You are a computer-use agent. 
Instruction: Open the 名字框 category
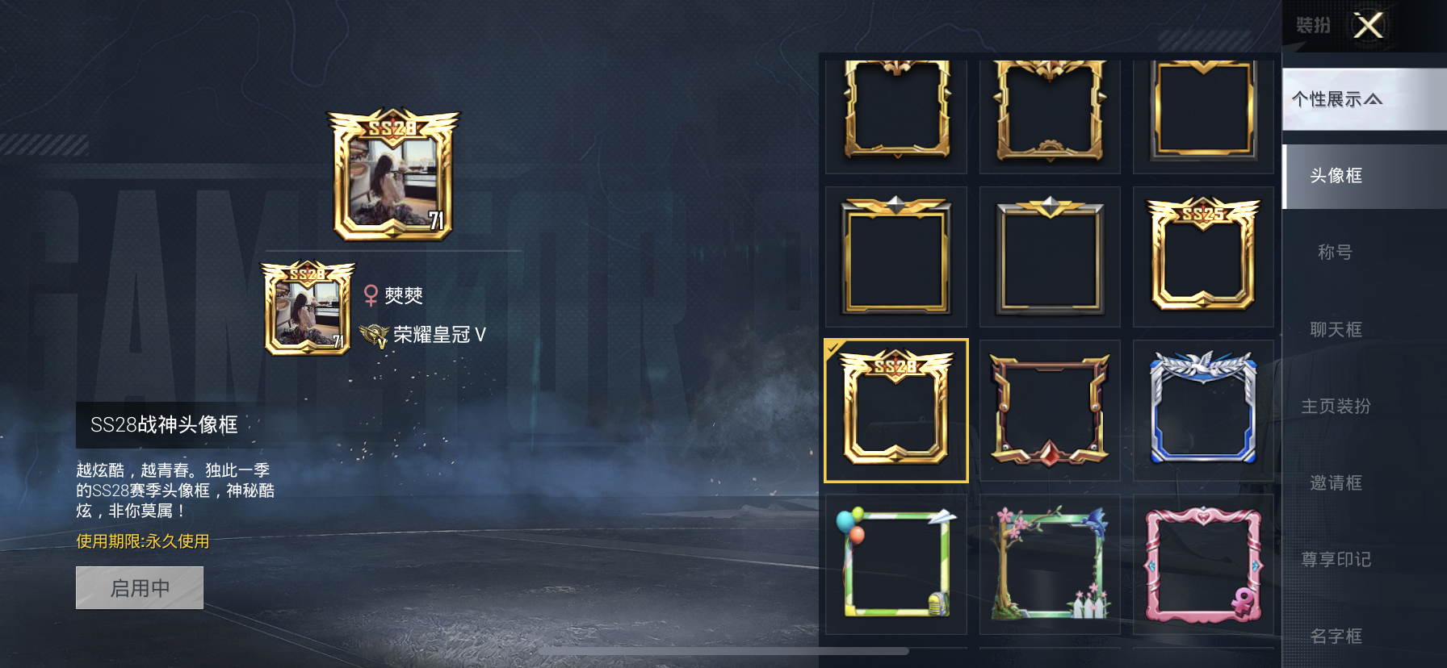(x=1336, y=636)
